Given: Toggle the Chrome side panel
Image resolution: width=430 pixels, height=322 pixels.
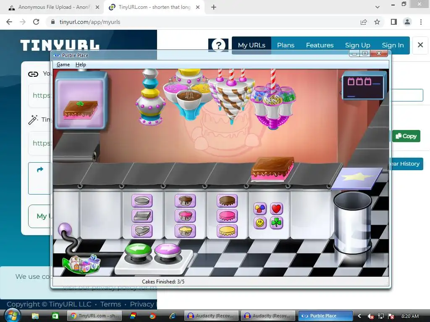Looking at the screenshot, I should 394,22.
